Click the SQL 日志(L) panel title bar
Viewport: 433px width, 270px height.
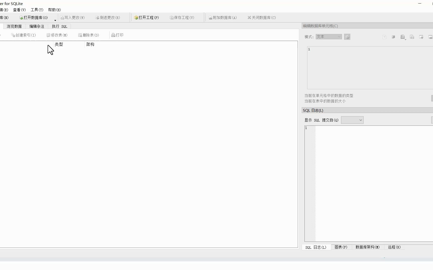[367, 110]
